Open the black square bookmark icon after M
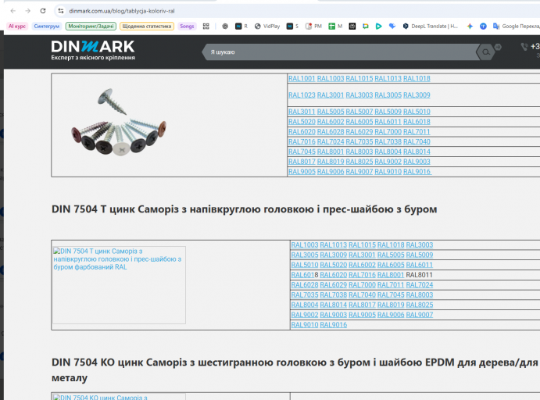The image size is (540, 400). (x=352, y=26)
